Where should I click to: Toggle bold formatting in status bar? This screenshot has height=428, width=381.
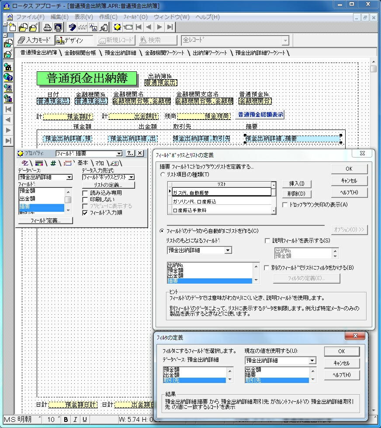(66, 420)
